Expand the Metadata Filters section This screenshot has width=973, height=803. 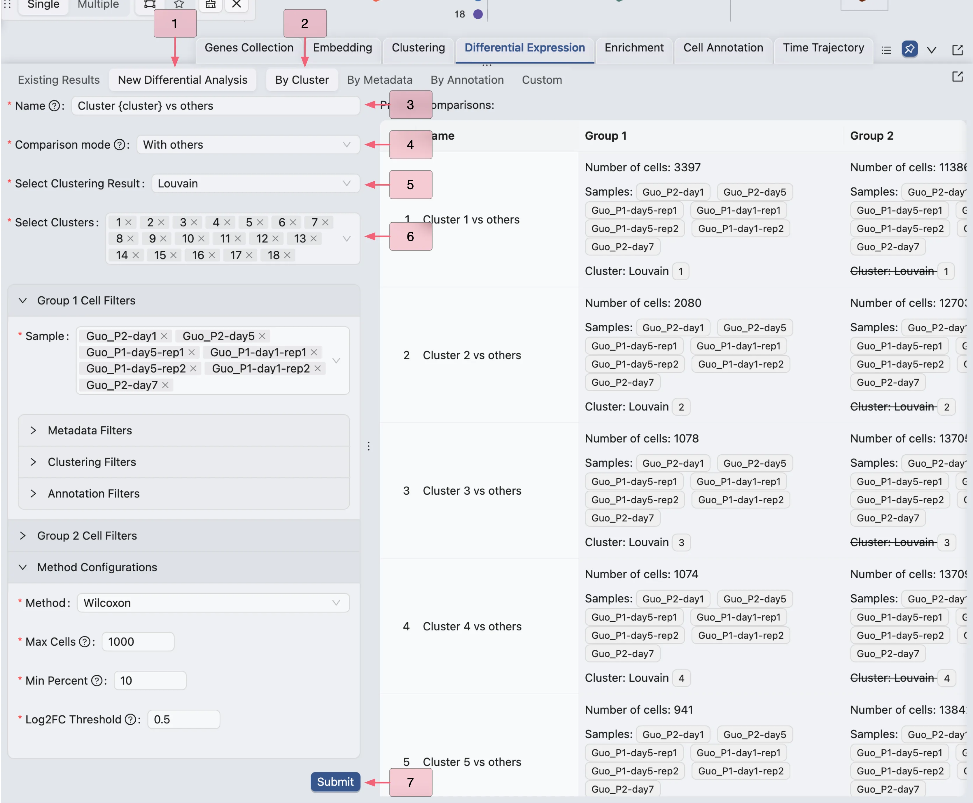(x=90, y=430)
